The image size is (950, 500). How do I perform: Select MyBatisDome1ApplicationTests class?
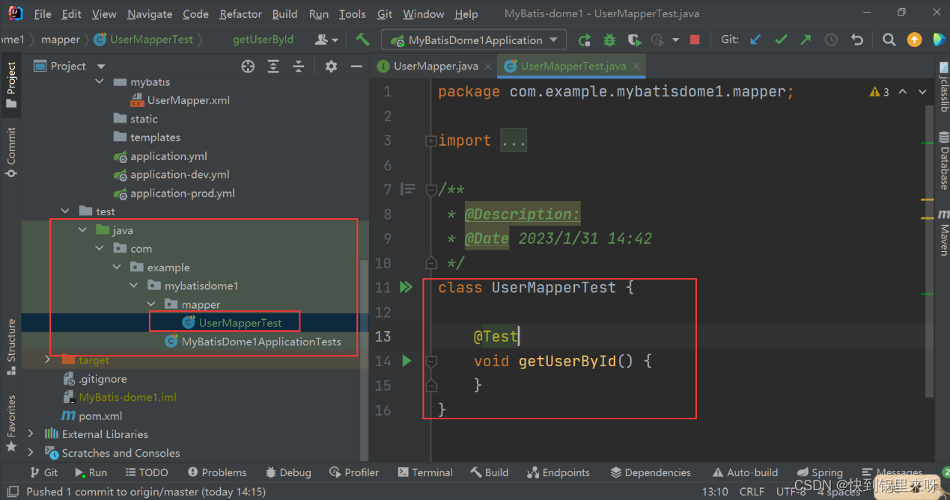point(253,342)
